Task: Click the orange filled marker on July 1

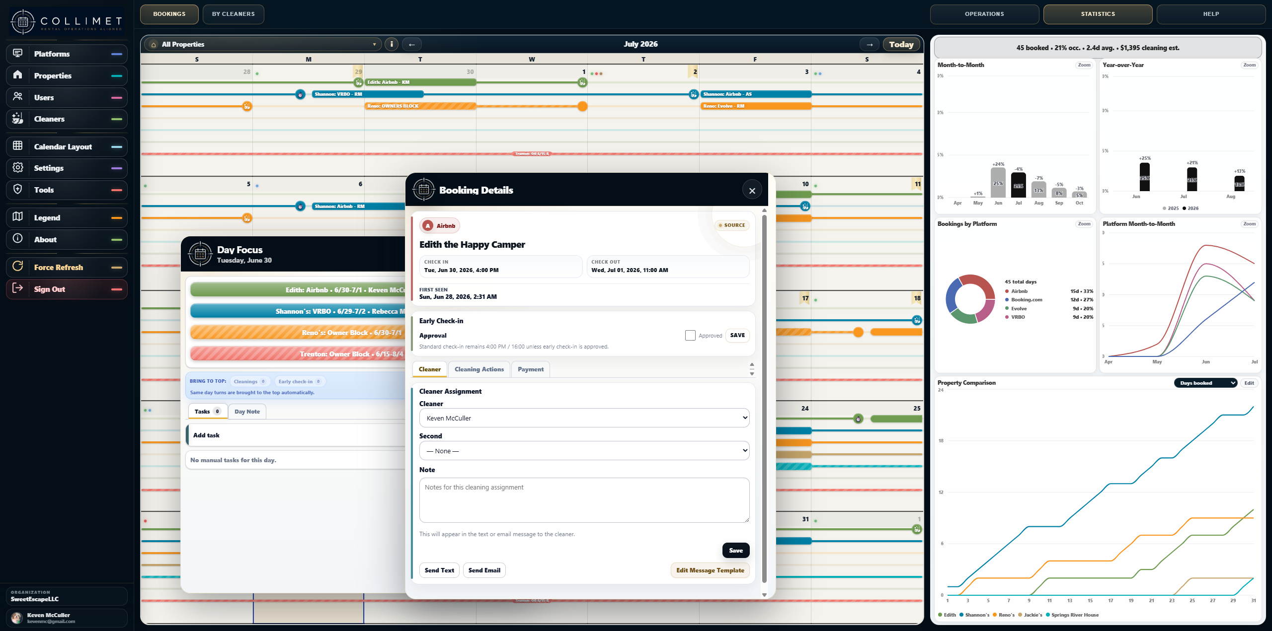Action: point(582,106)
